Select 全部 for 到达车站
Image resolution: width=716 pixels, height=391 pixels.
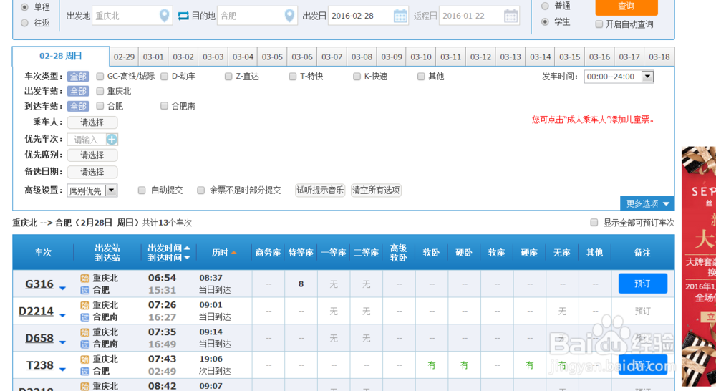point(78,107)
